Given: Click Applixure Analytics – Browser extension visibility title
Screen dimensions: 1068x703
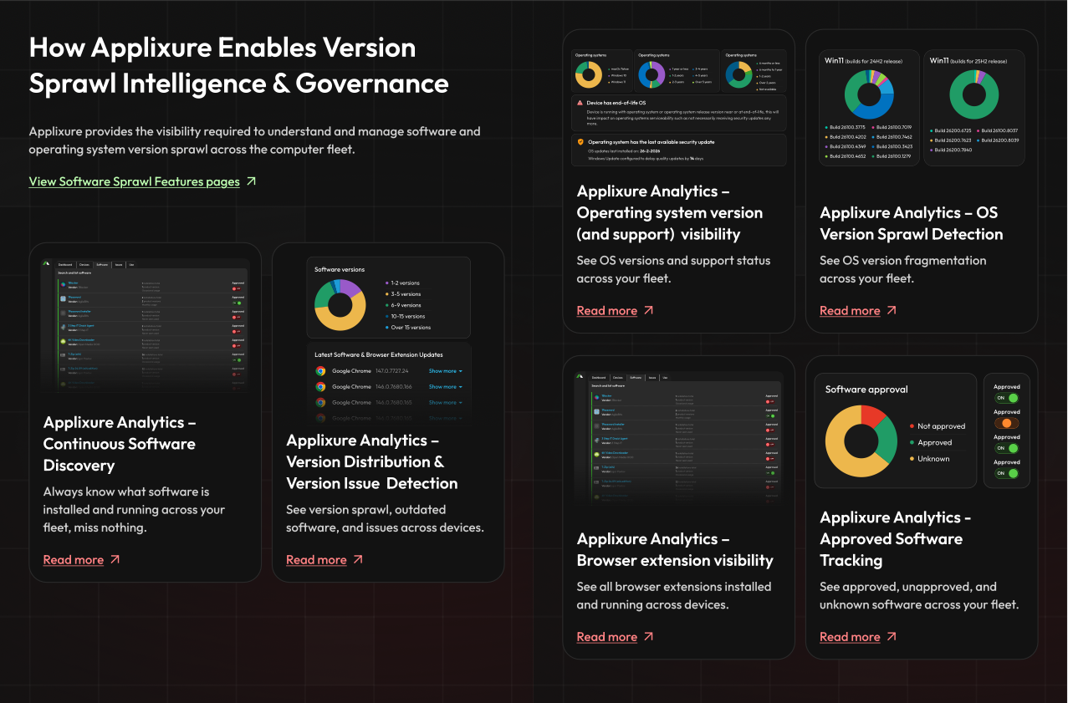Looking at the screenshot, I should pyautogui.click(x=675, y=549).
